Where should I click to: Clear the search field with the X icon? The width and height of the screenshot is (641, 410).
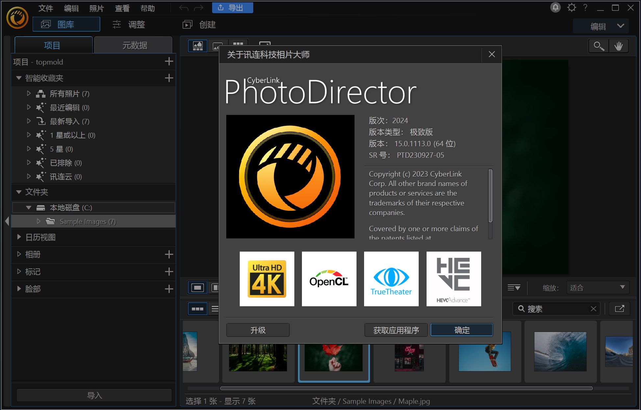tap(593, 309)
